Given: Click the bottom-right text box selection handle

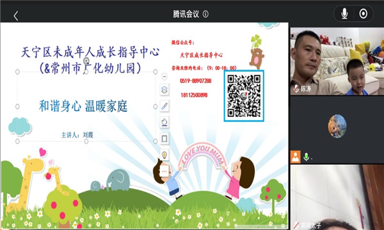Looking at the screenshot, I should click(156, 141).
